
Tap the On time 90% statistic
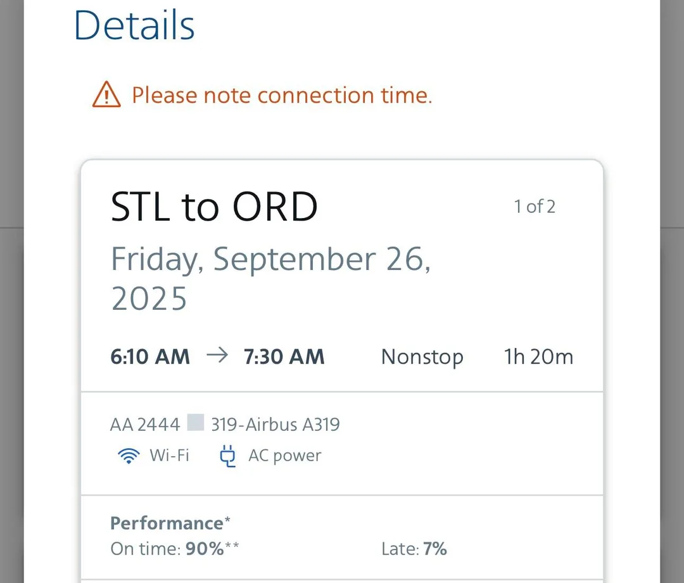click(174, 549)
